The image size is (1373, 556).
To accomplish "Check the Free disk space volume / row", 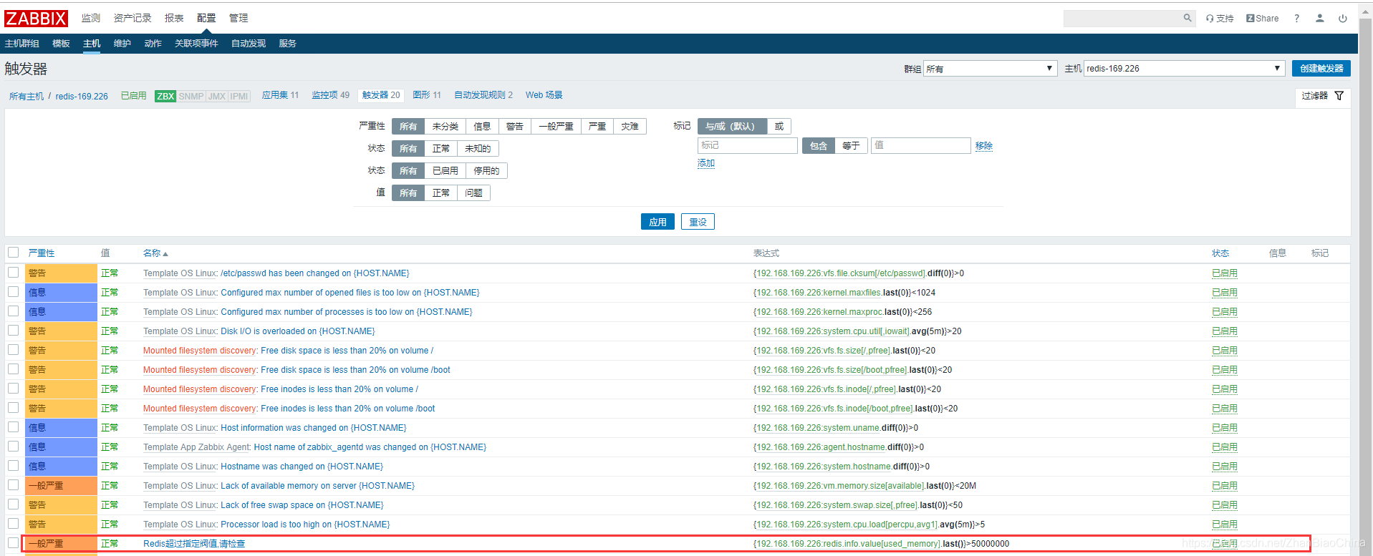I will pyautogui.click(x=13, y=350).
